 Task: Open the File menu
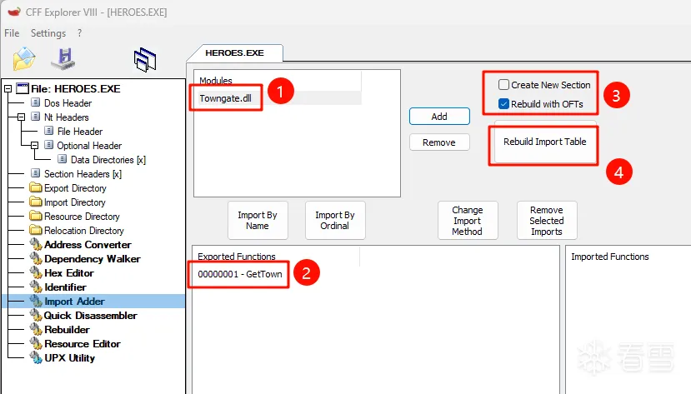[12, 33]
